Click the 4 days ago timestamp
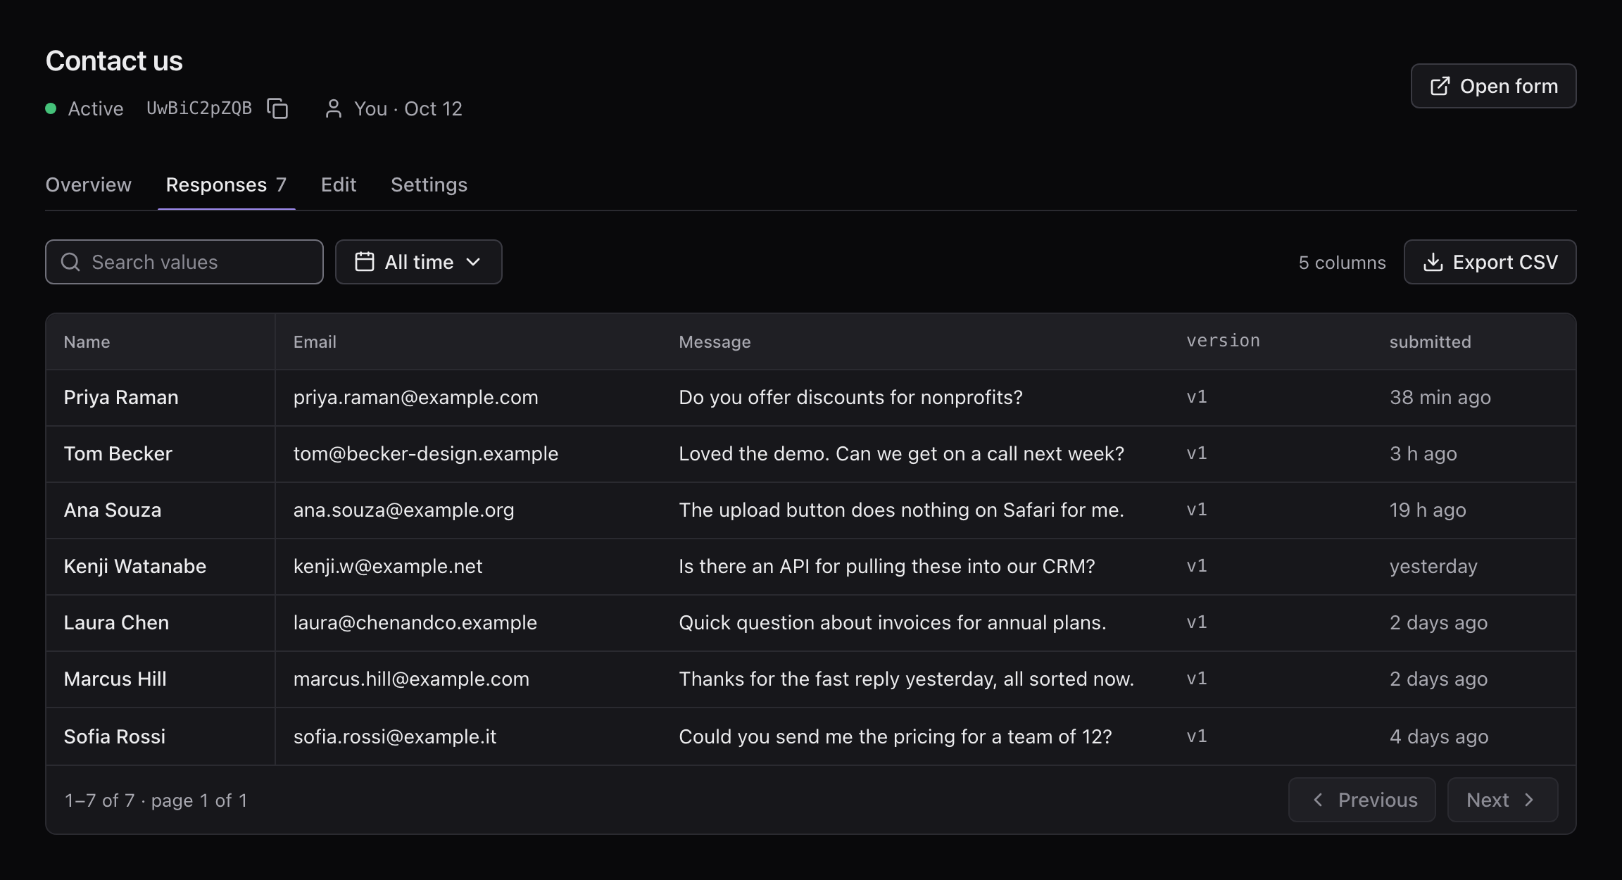Image resolution: width=1622 pixels, height=880 pixels. (x=1439, y=737)
